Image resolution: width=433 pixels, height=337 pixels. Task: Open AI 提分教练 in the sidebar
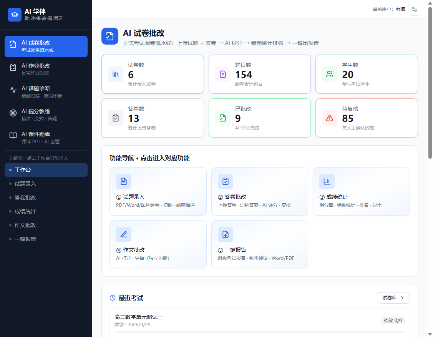coord(46,115)
